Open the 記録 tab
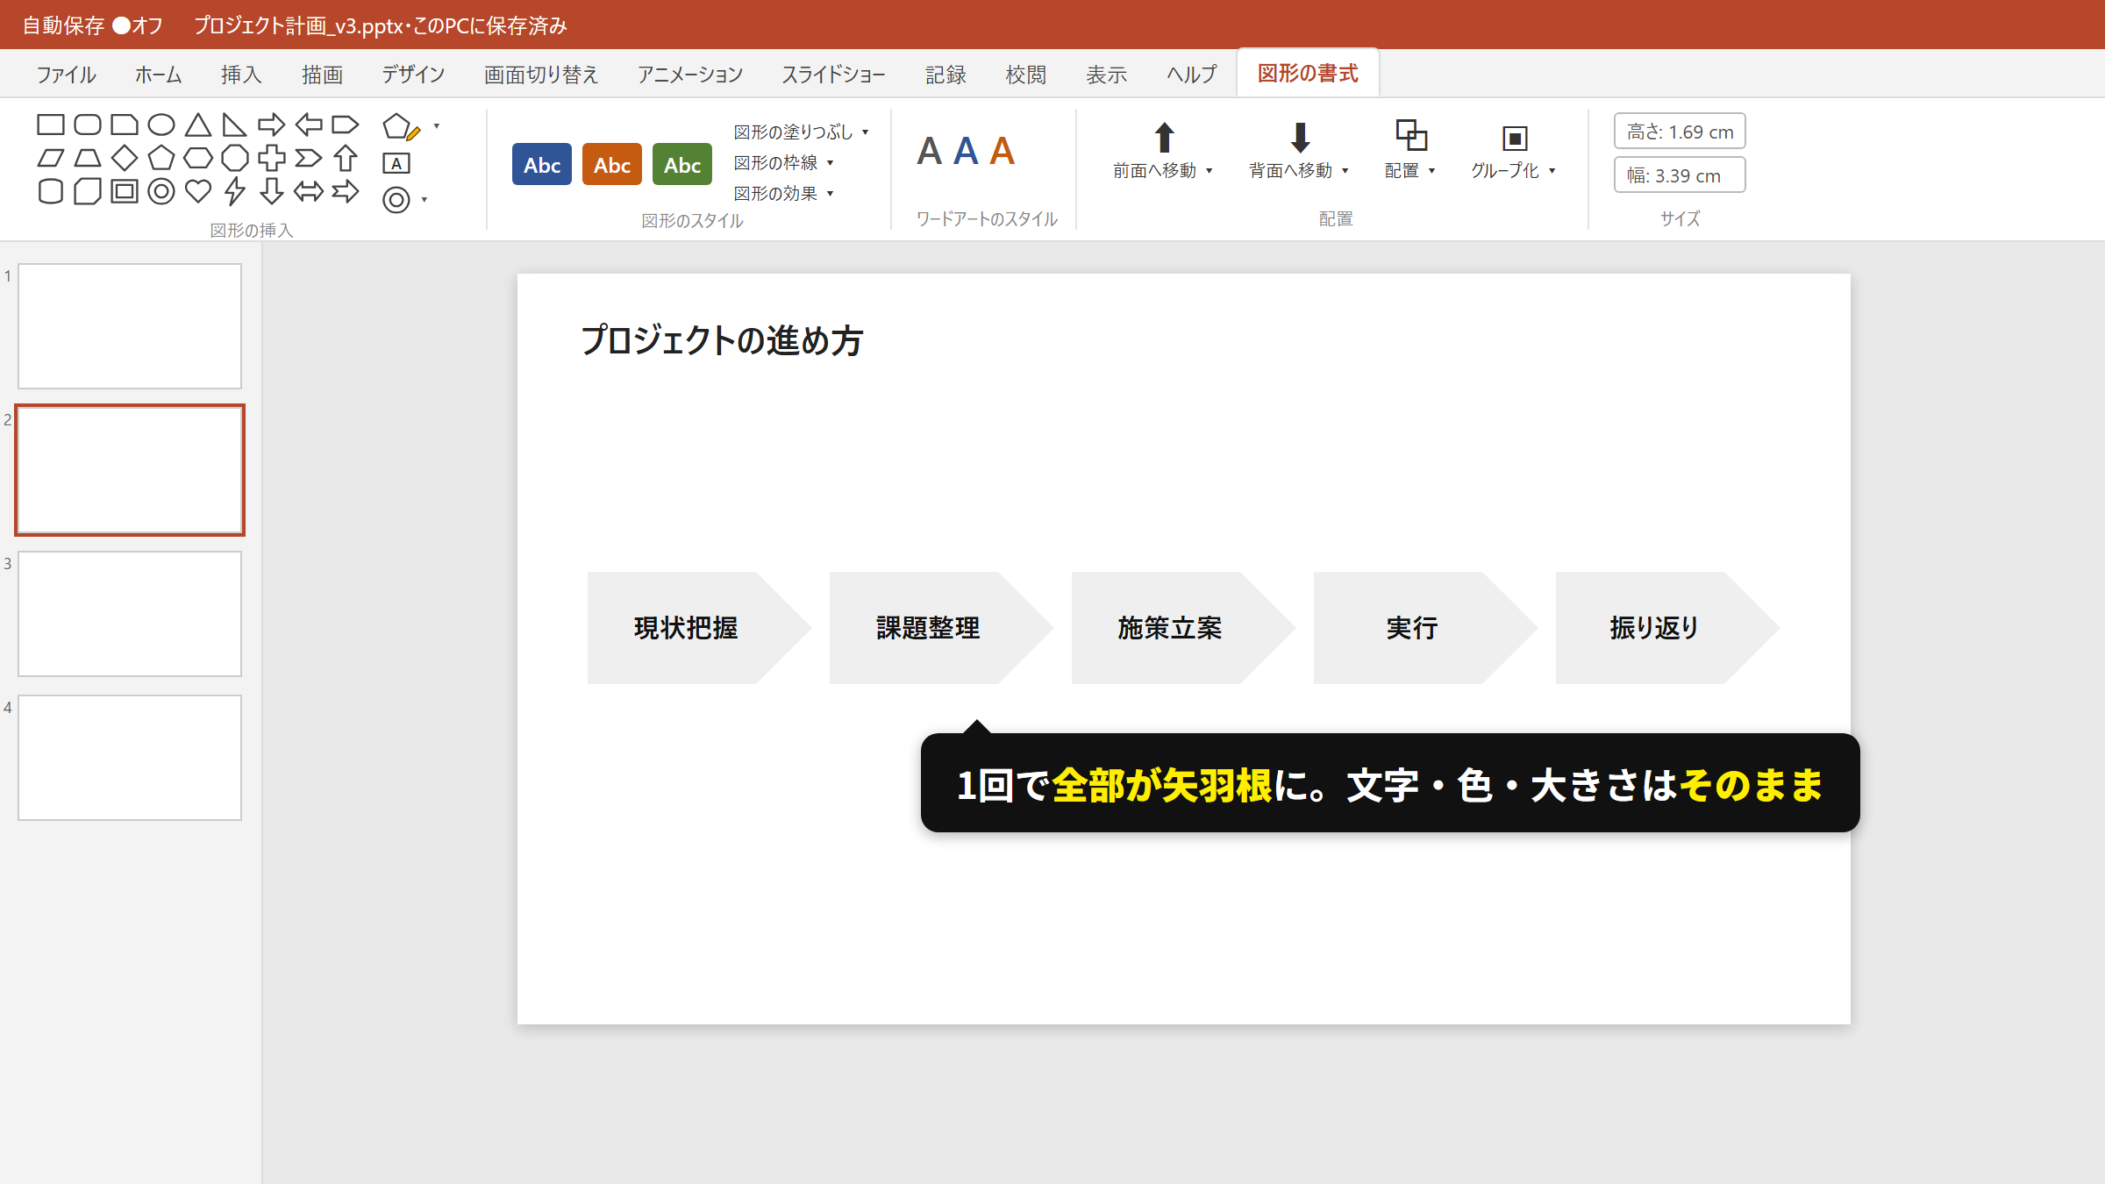 pyautogui.click(x=945, y=75)
